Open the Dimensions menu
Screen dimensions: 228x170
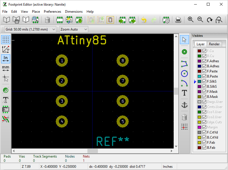pyautogui.click(x=74, y=12)
